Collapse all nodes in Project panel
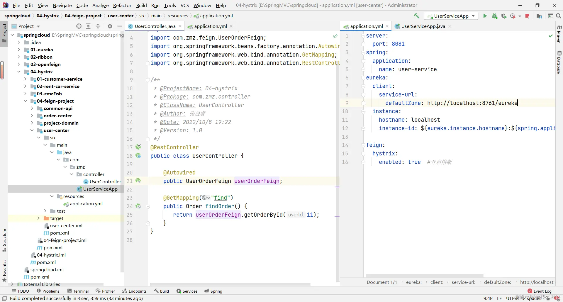563x302 pixels. click(98, 26)
